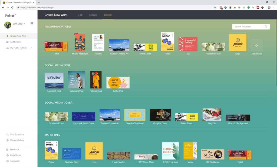This screenshot has width=277, height=167.
Task: Open the Find Templates link
Action: point(17,134)
